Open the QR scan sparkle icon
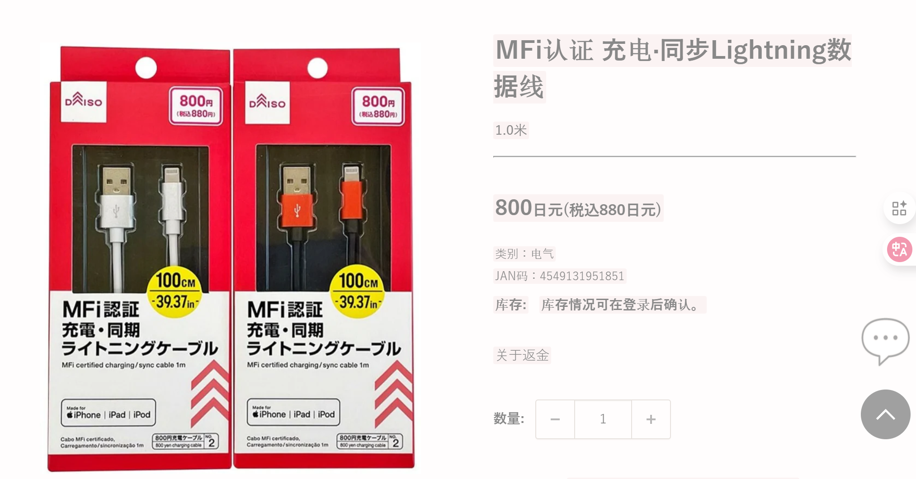 click(x=899, y=208)
